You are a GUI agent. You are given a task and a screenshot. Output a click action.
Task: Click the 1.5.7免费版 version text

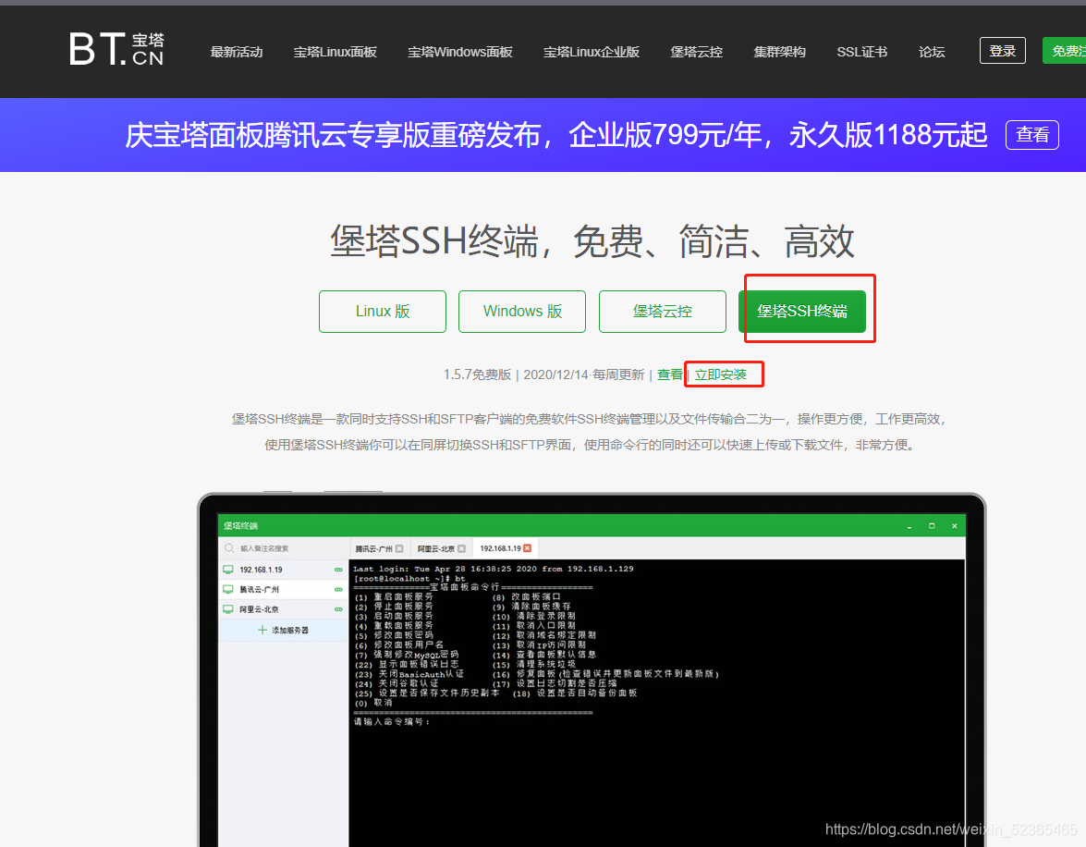[477, 374]
